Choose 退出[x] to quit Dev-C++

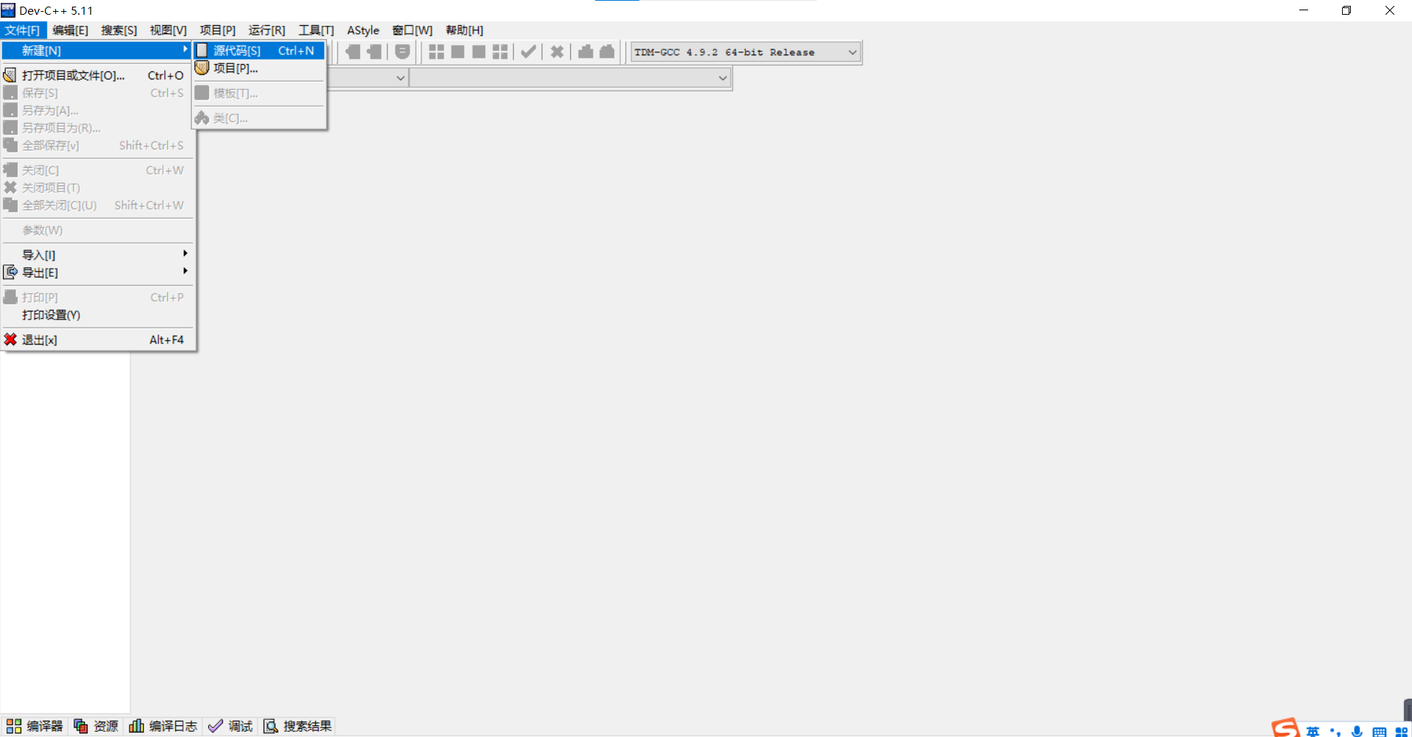click(98, 339)
